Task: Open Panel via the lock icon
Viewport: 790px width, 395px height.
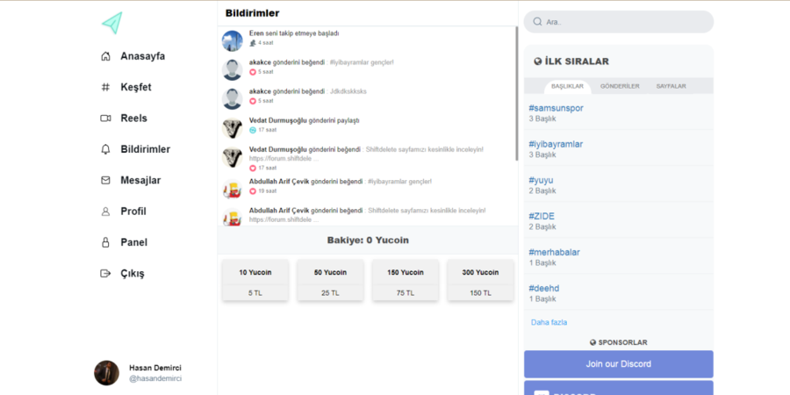Action: pyautogui.click(x=105, y=242)
